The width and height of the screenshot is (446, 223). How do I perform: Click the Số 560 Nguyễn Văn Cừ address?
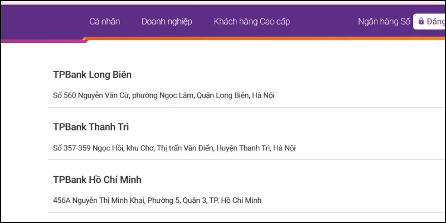click(x=163, y=95)
